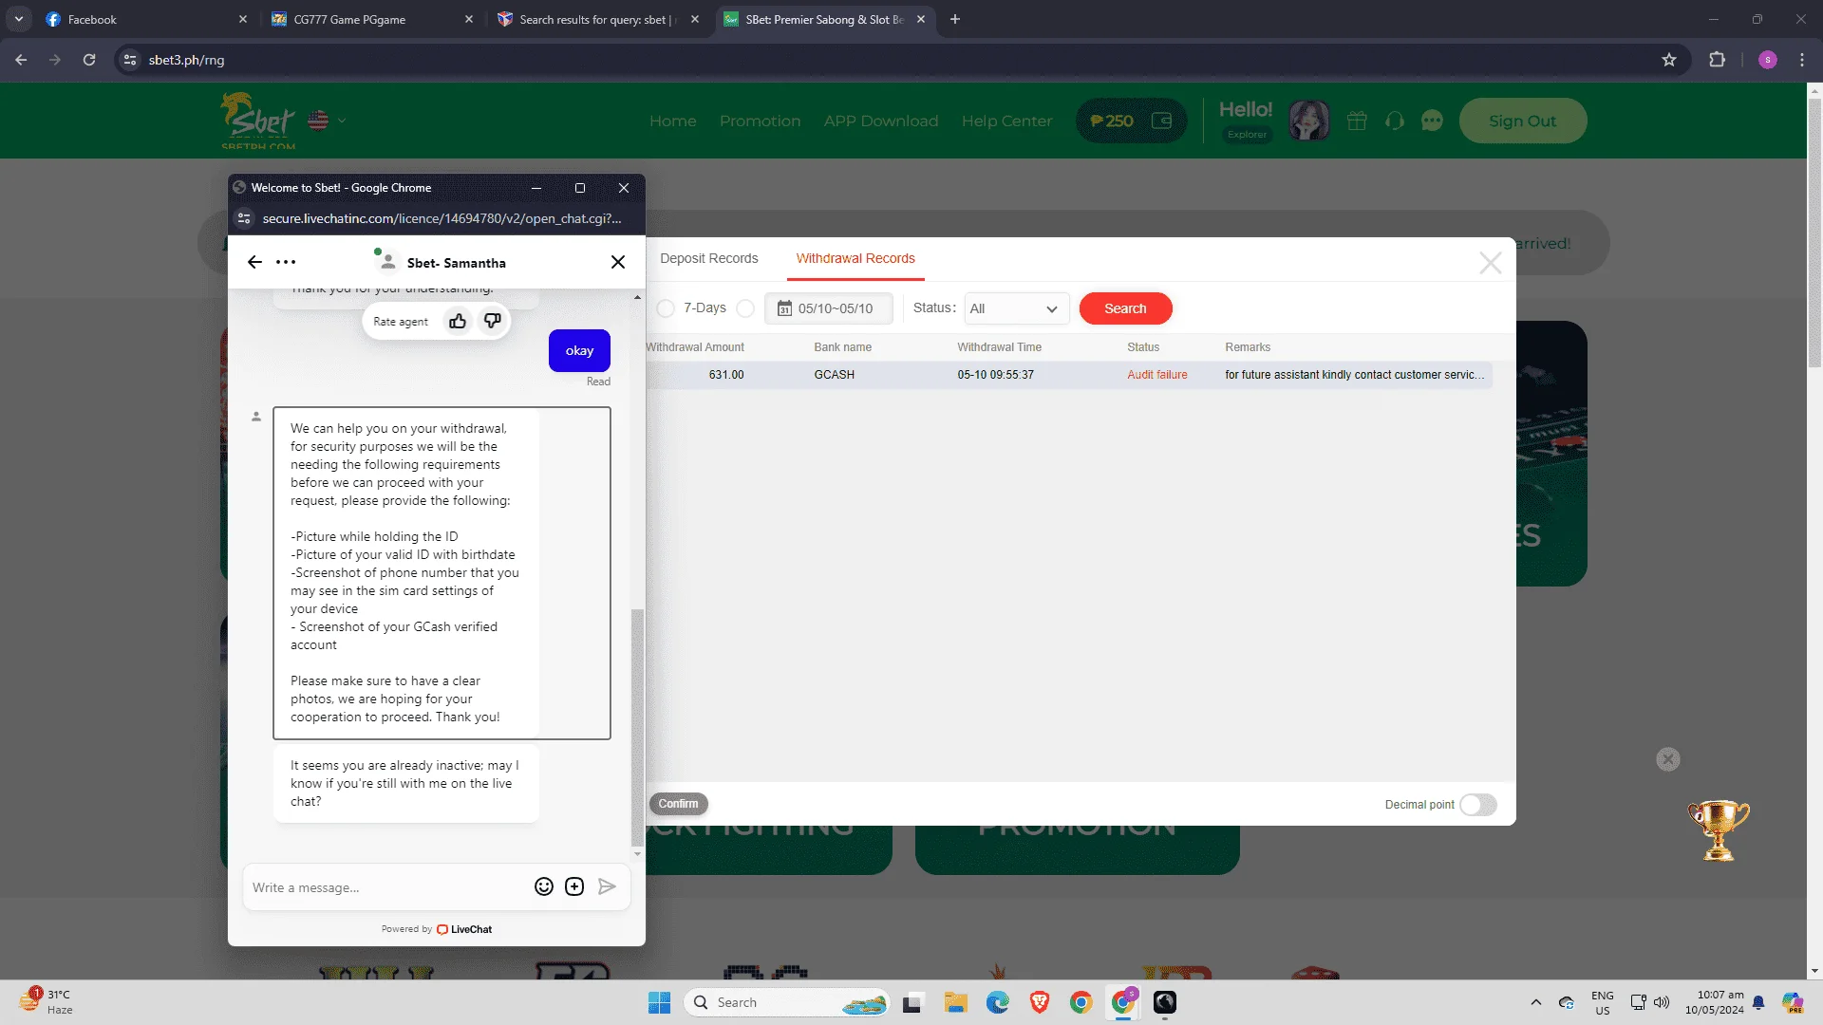Click the chat window scrollbar
The image size is (1823, 1025).
pyautogui.click(x=637, y=726)
